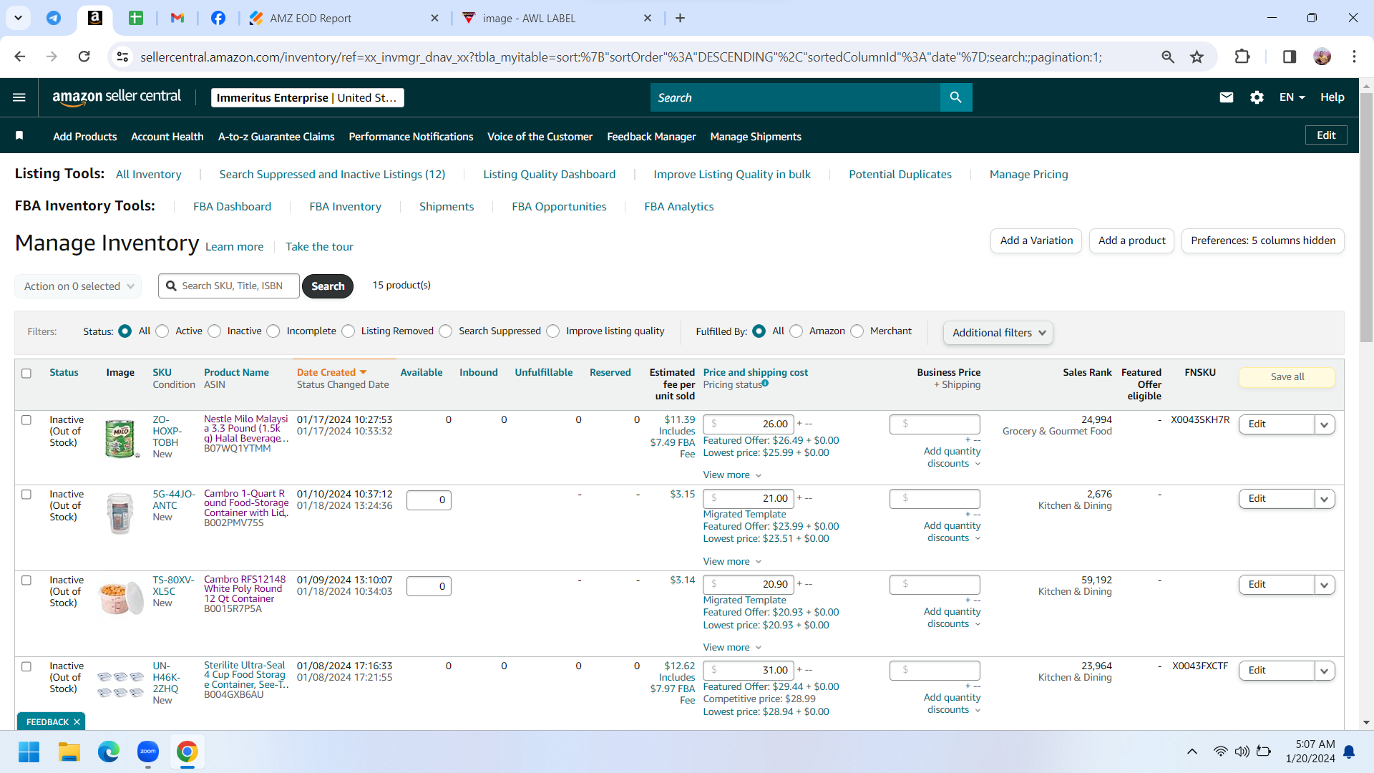
Task: Go to Performance Notifications
Action: pos(411,136)
